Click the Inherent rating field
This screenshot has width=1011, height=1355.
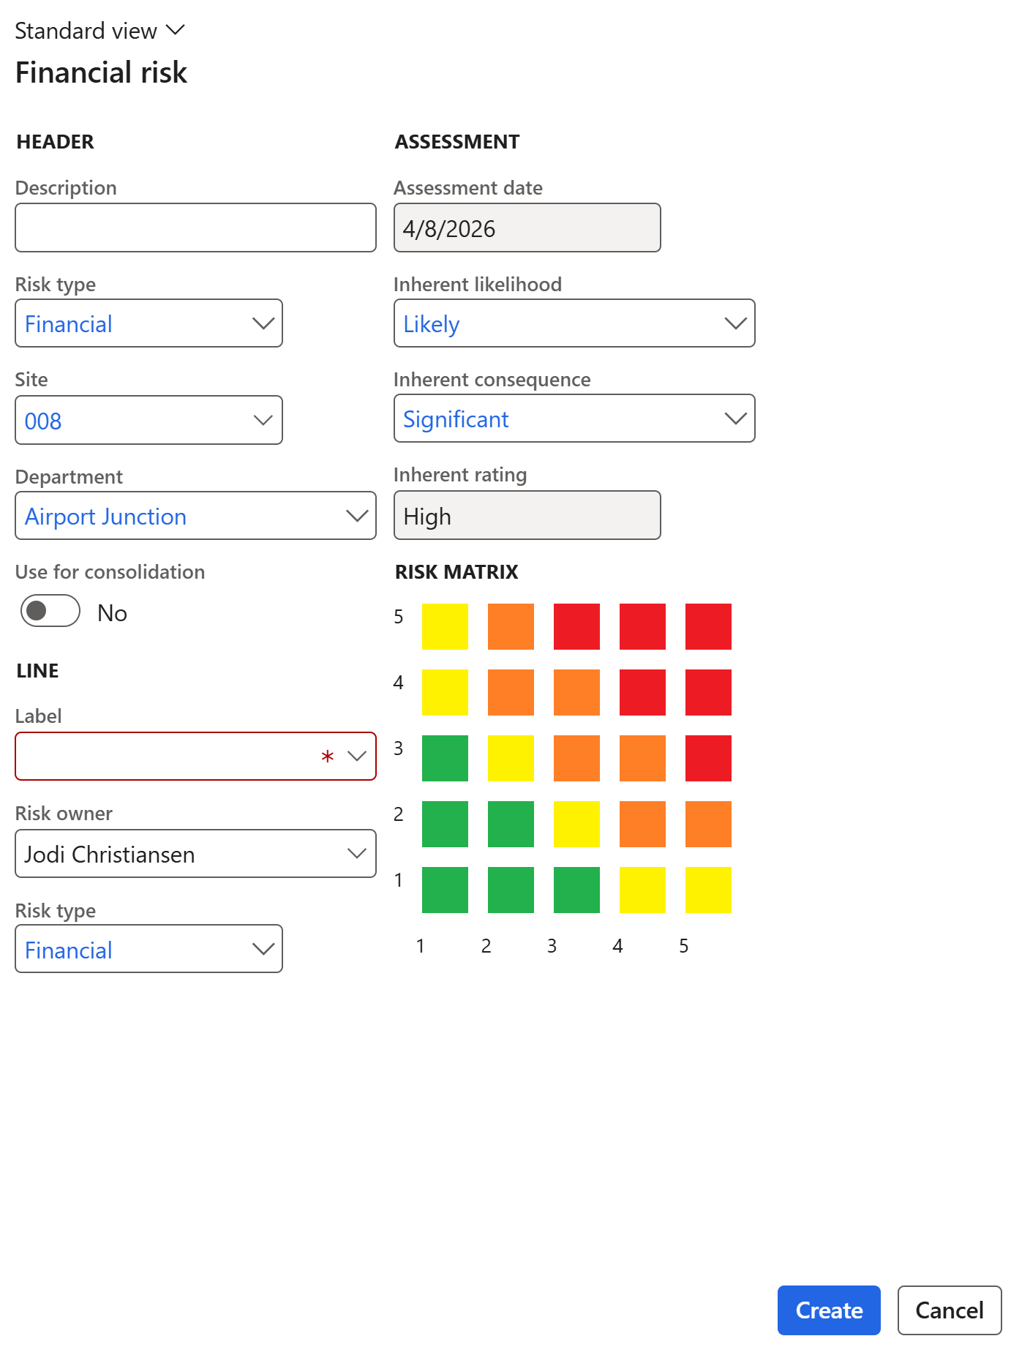click(527, 516)
